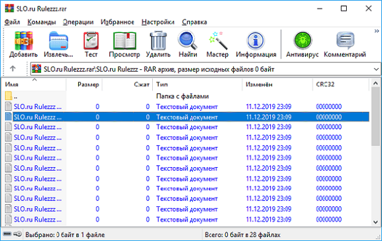Select the first SLO.ru Rulezzz file below the parent folder

point(38,107)
